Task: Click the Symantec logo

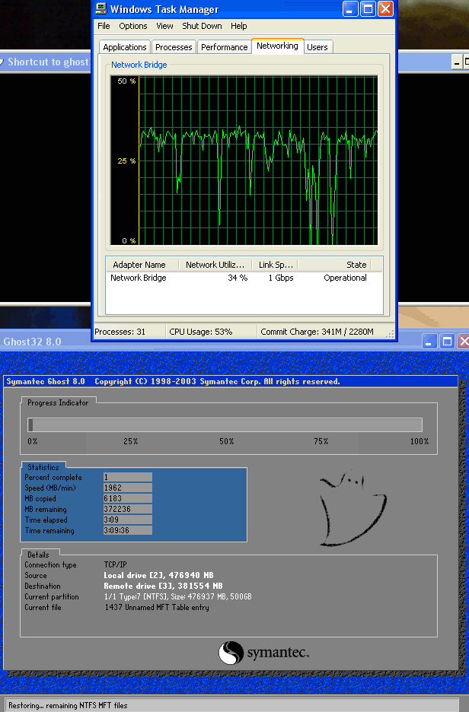Action: coord(263,653)
